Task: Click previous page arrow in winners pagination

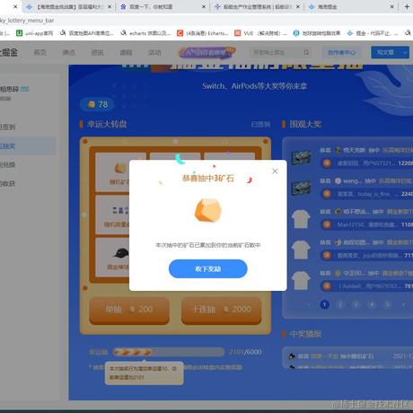Action: (309, 304)
